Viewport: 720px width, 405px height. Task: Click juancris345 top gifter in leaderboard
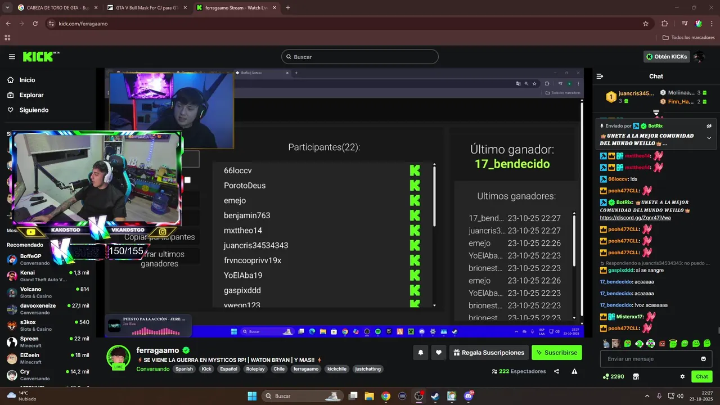click(x=630, y=97)
